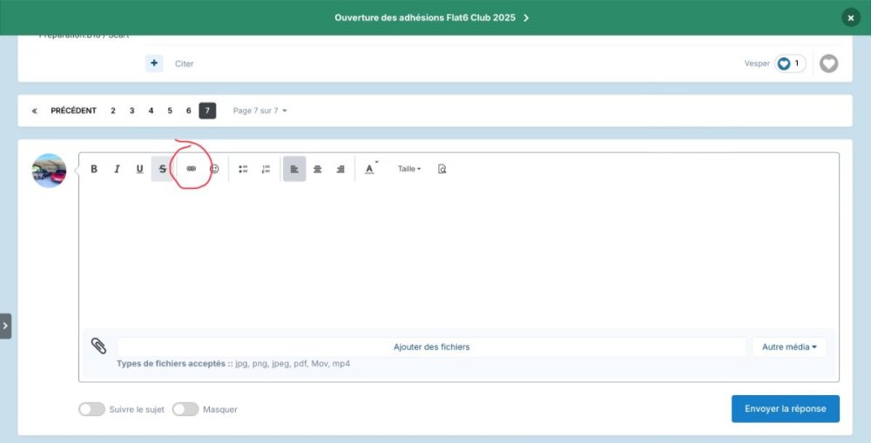Expand the Autre média dropdown
Image resolution: width=871 pixels, height=443 pixels.
(789, 347)
